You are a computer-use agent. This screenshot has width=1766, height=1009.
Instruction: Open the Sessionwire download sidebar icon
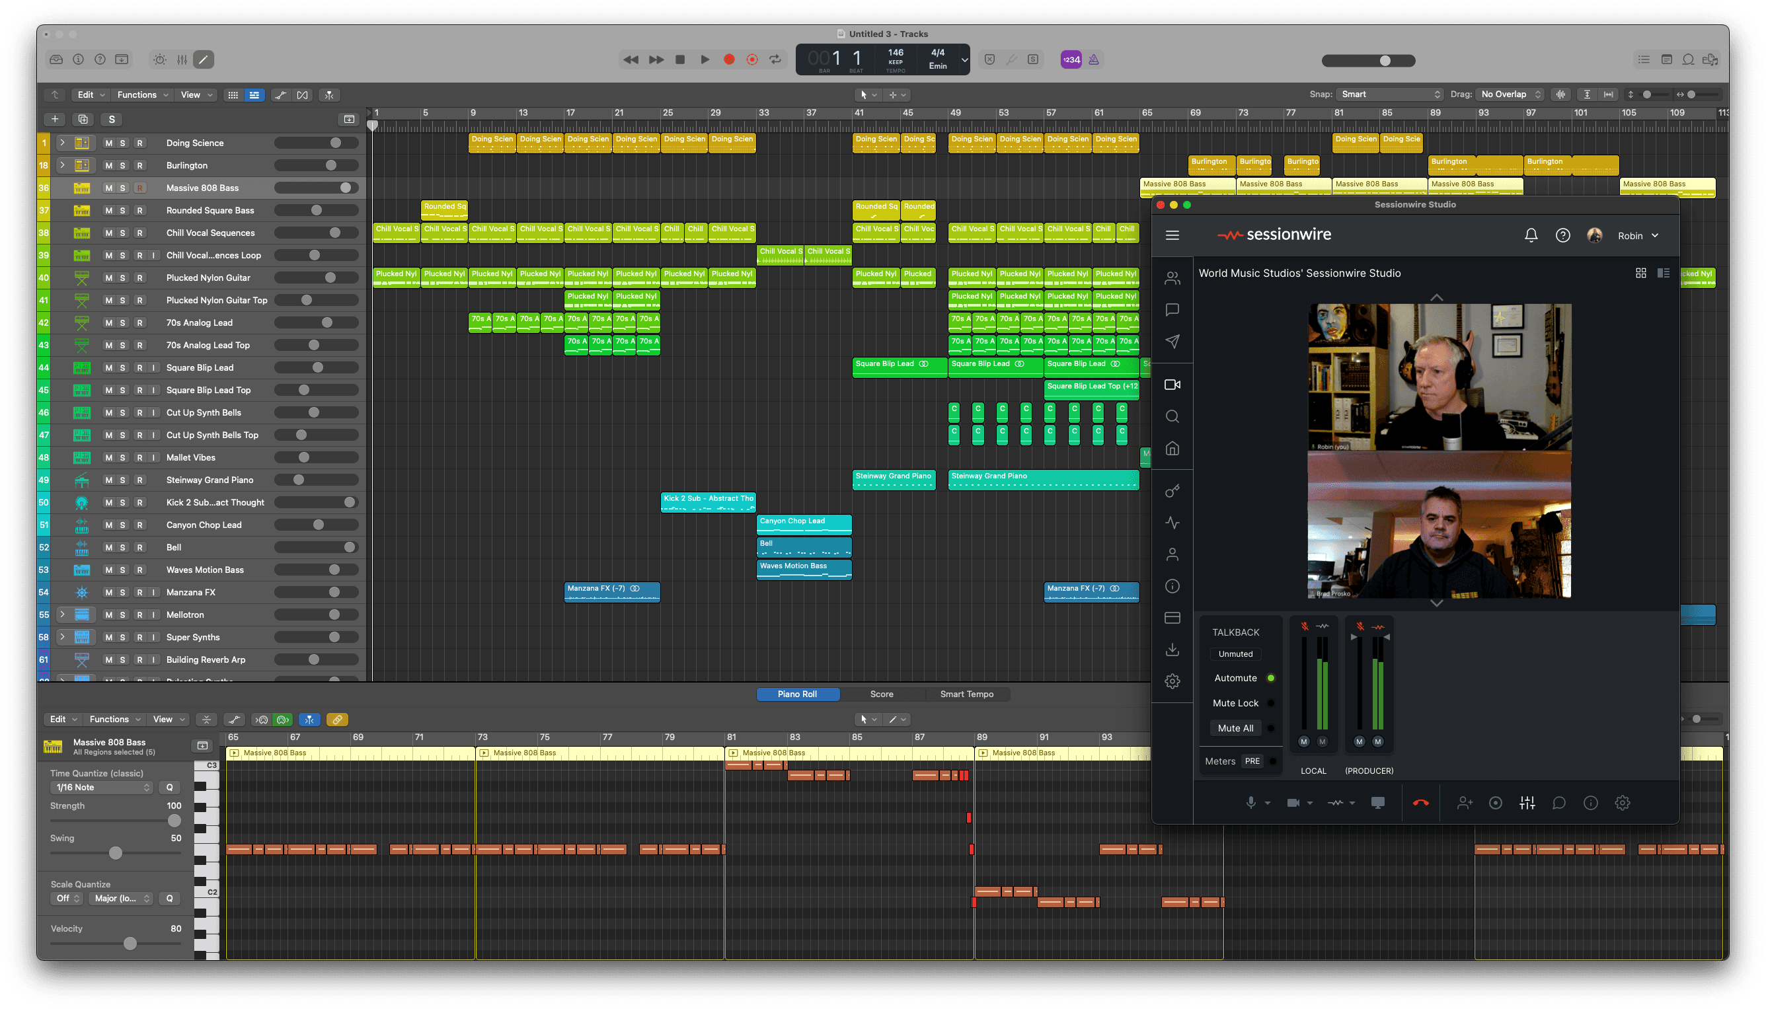click(x=1172, y=650)
